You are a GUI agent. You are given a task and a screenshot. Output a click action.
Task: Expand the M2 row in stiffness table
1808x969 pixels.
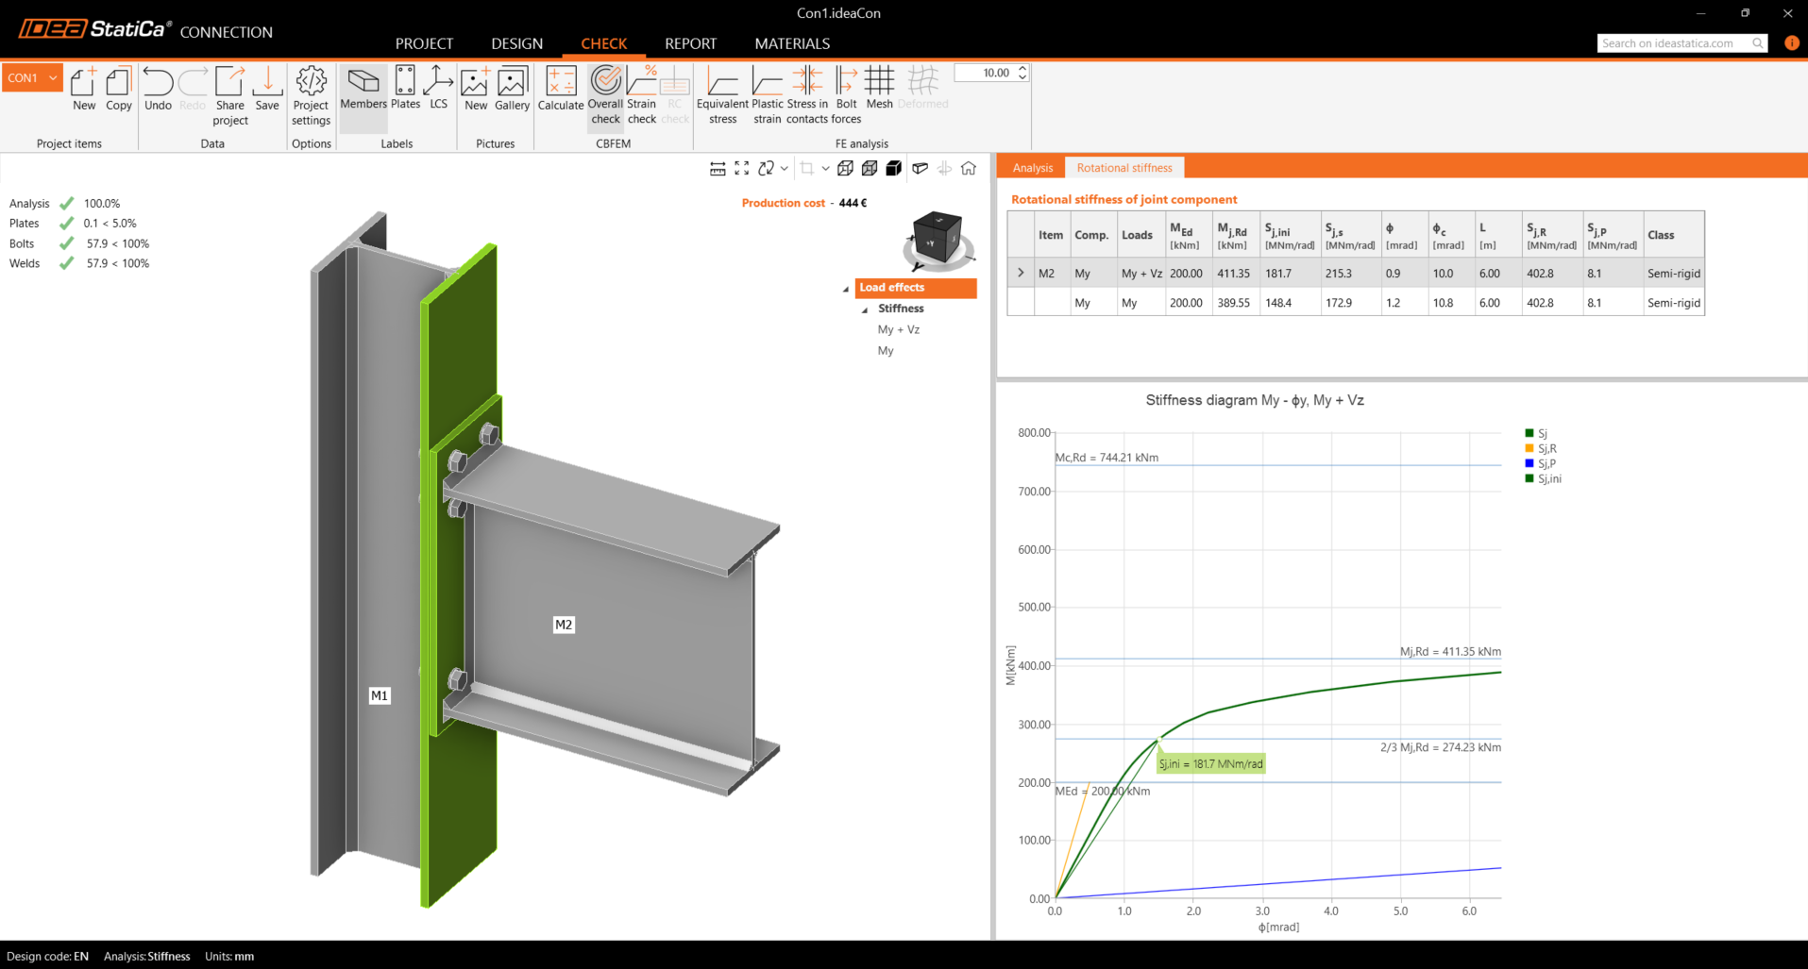1021,274
